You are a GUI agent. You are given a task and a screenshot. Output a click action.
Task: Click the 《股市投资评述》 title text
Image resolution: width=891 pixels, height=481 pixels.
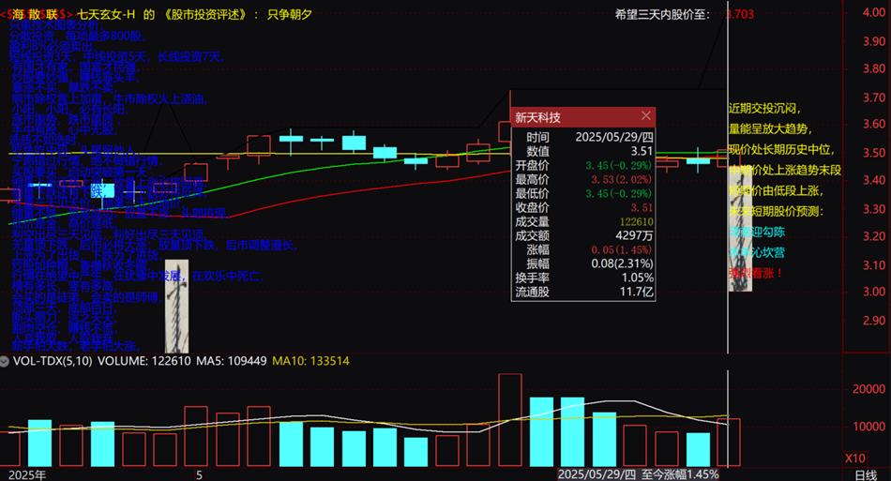[204, 14]
